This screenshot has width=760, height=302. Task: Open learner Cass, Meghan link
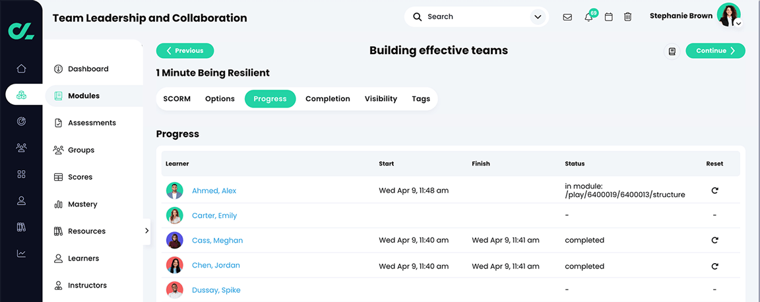(x=217, y=241)
